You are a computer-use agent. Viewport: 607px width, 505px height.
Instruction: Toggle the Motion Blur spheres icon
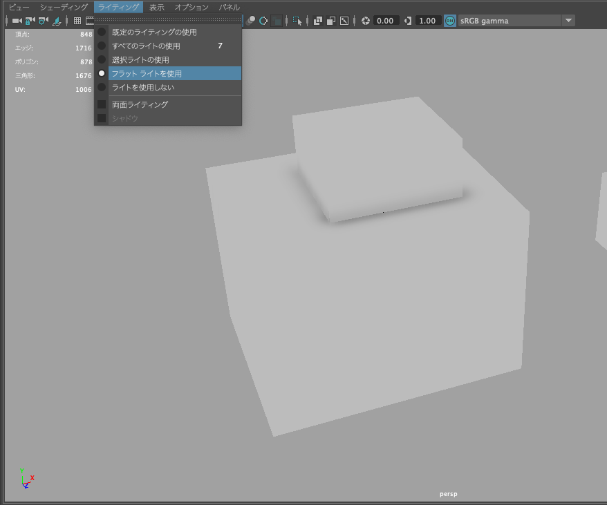click(x=251, y=21)
